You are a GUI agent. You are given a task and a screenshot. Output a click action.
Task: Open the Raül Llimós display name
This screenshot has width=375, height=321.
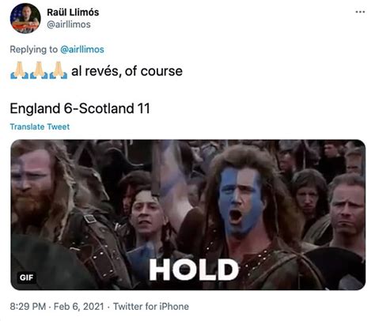click(x=73, y=12)
